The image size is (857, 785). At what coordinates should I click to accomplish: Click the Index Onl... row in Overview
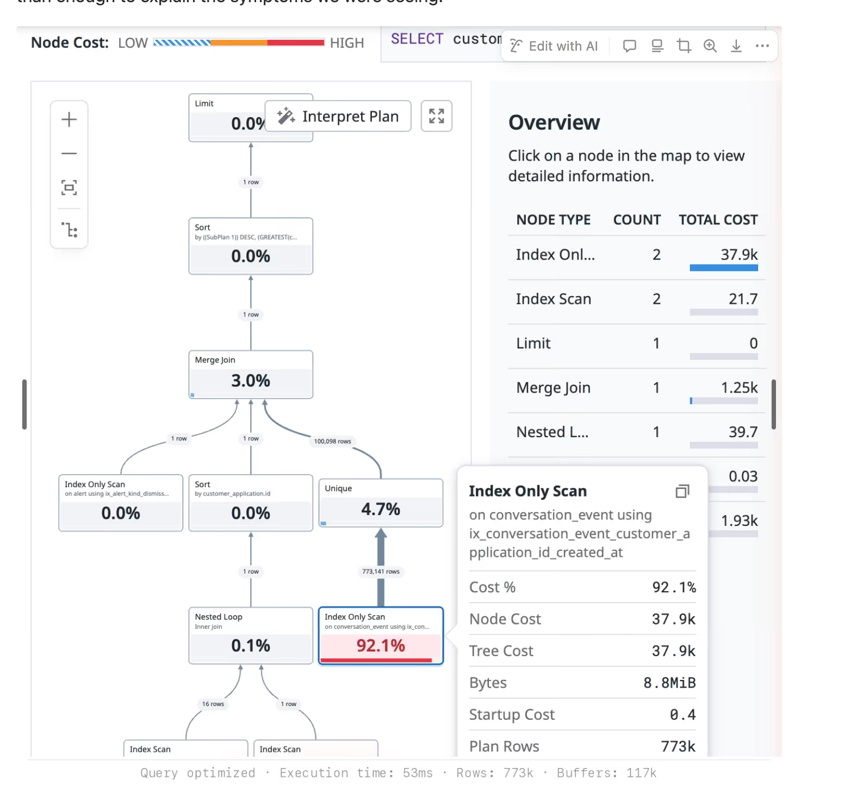[637, 258]
